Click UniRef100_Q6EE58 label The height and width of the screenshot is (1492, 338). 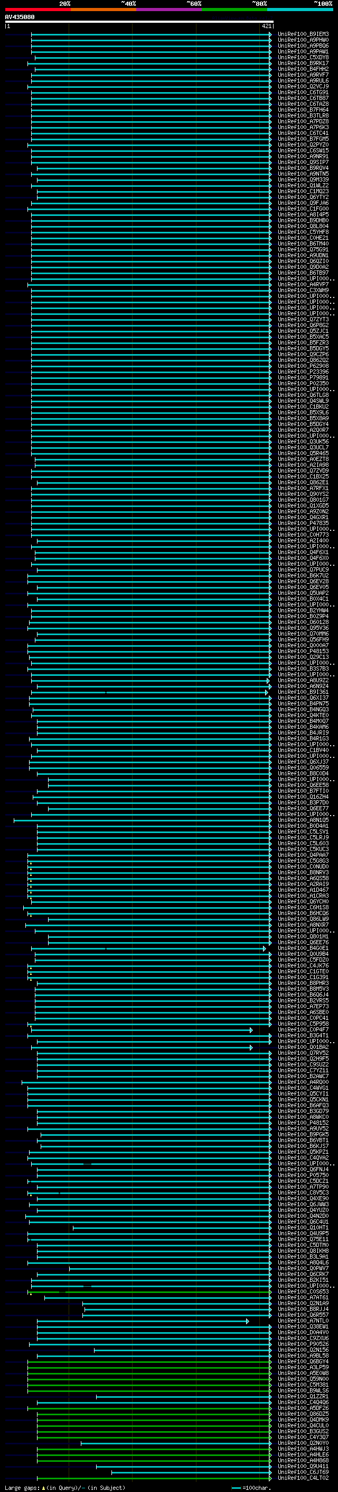point(303,785)
